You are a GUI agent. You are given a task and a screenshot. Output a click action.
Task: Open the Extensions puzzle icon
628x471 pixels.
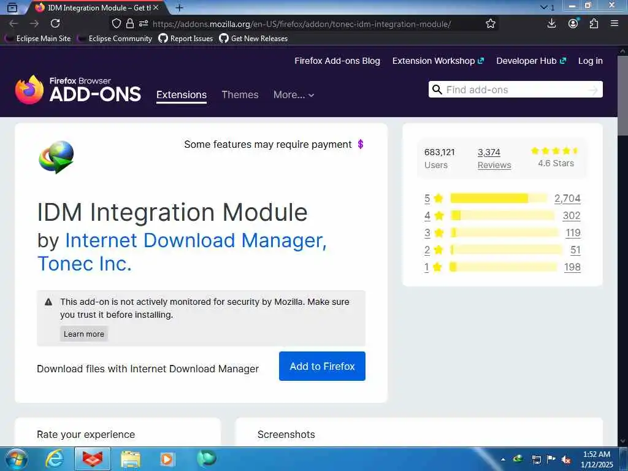click(x=594, y=24)
